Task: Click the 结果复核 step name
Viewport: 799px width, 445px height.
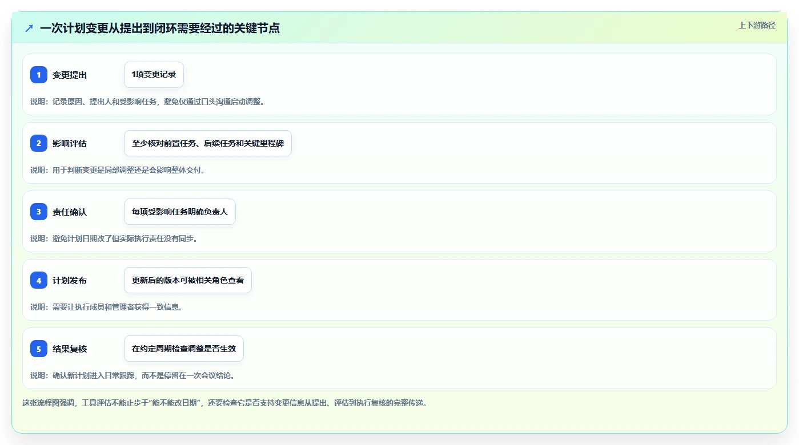Action: [x=70, y=349]
